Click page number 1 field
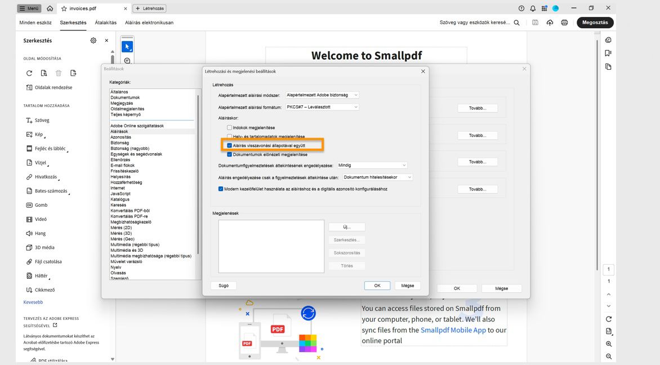Image resolution: width=660 pixels, height=365 pixels. (609, 269)
